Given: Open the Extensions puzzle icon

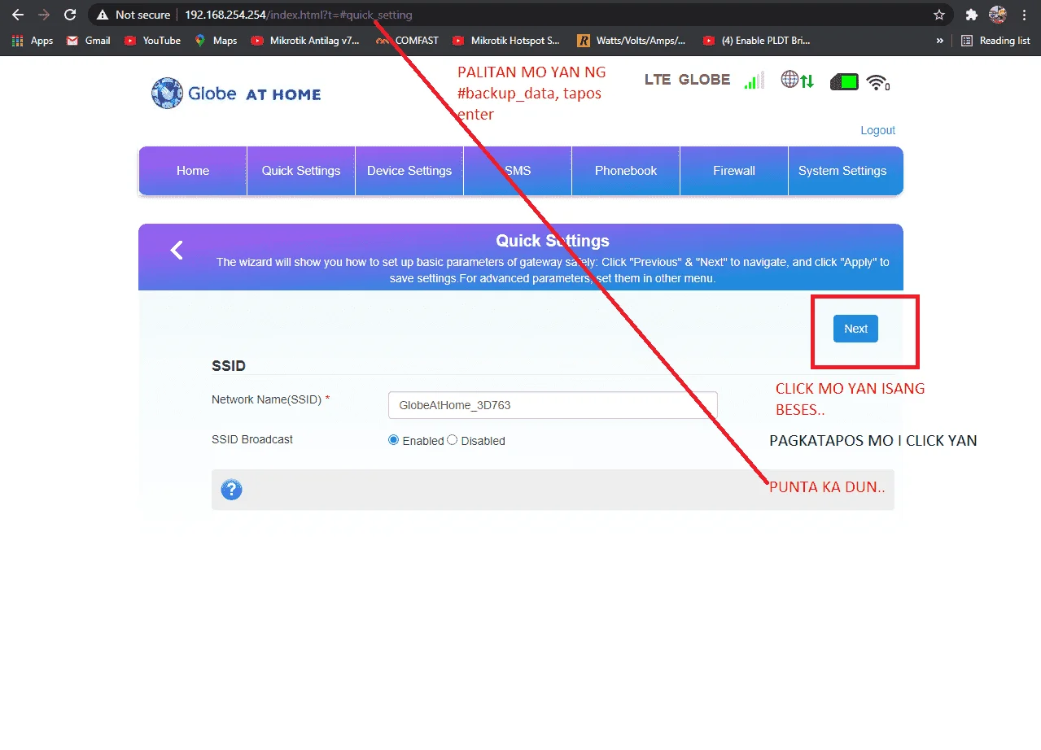Looking at the screenshot, I should click(971, 15).
